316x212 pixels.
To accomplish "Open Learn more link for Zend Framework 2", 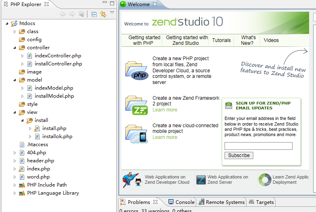I will pyautogui.click(x=165, y=110).
